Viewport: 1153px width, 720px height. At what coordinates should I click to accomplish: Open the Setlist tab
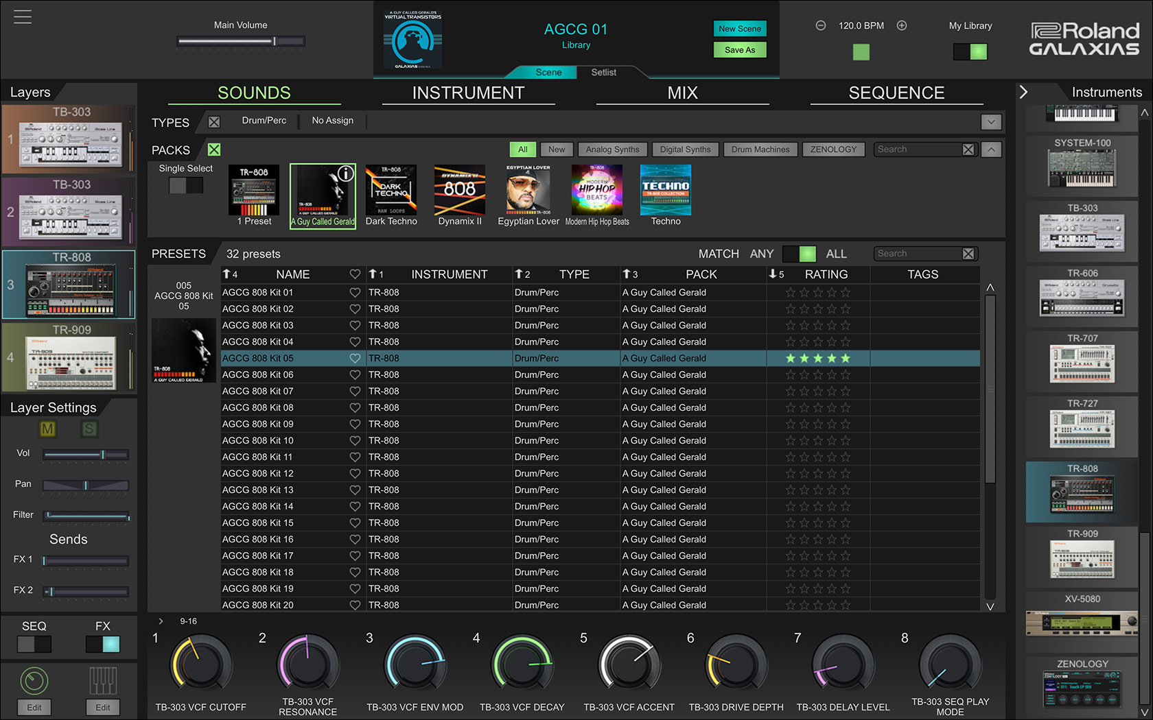pos(603,72)
